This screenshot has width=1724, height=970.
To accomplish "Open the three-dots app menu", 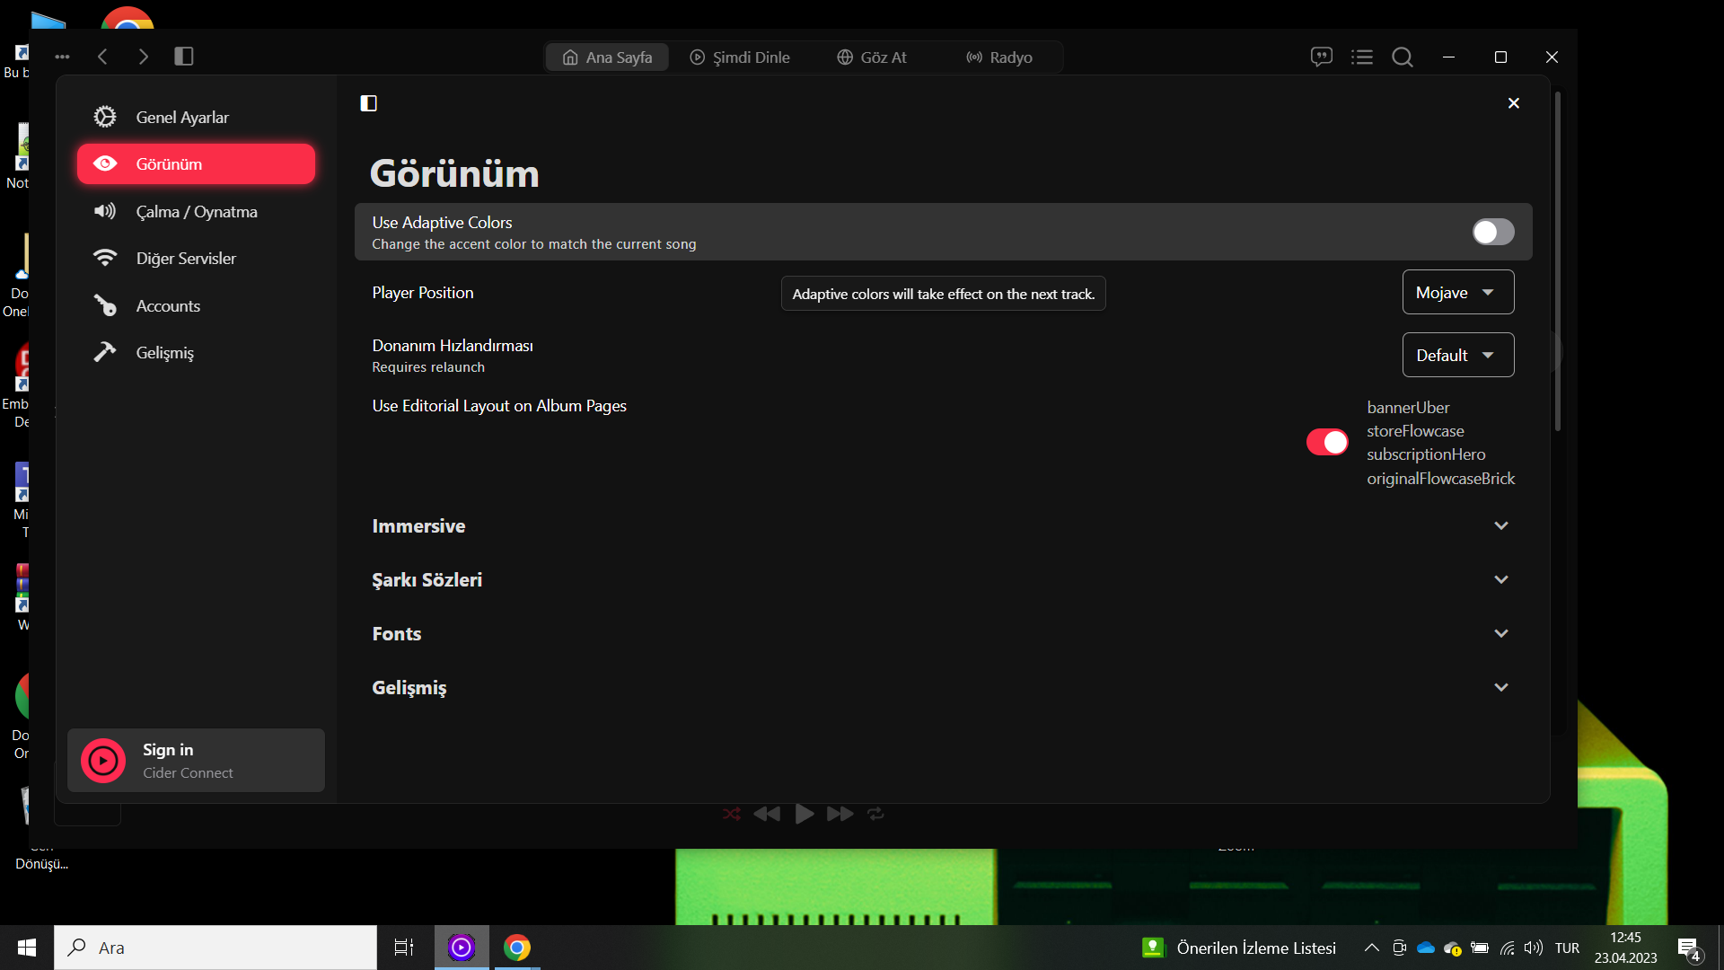I will point(62,57).
